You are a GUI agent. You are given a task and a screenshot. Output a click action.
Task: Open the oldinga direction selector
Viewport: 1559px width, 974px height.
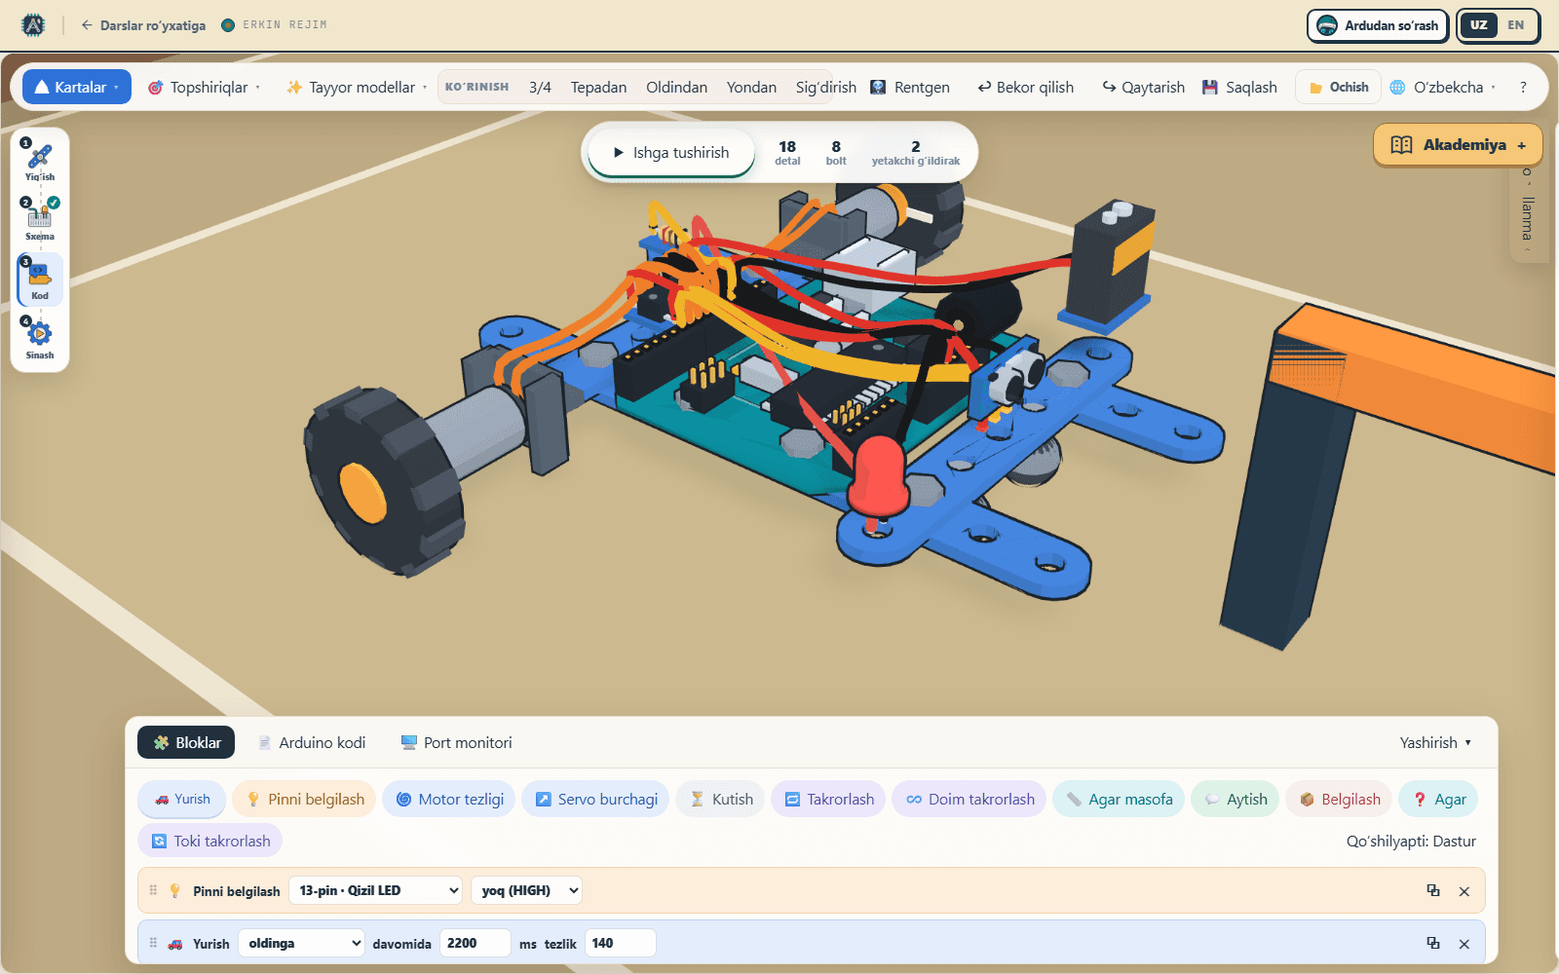(x=302, y=943)
